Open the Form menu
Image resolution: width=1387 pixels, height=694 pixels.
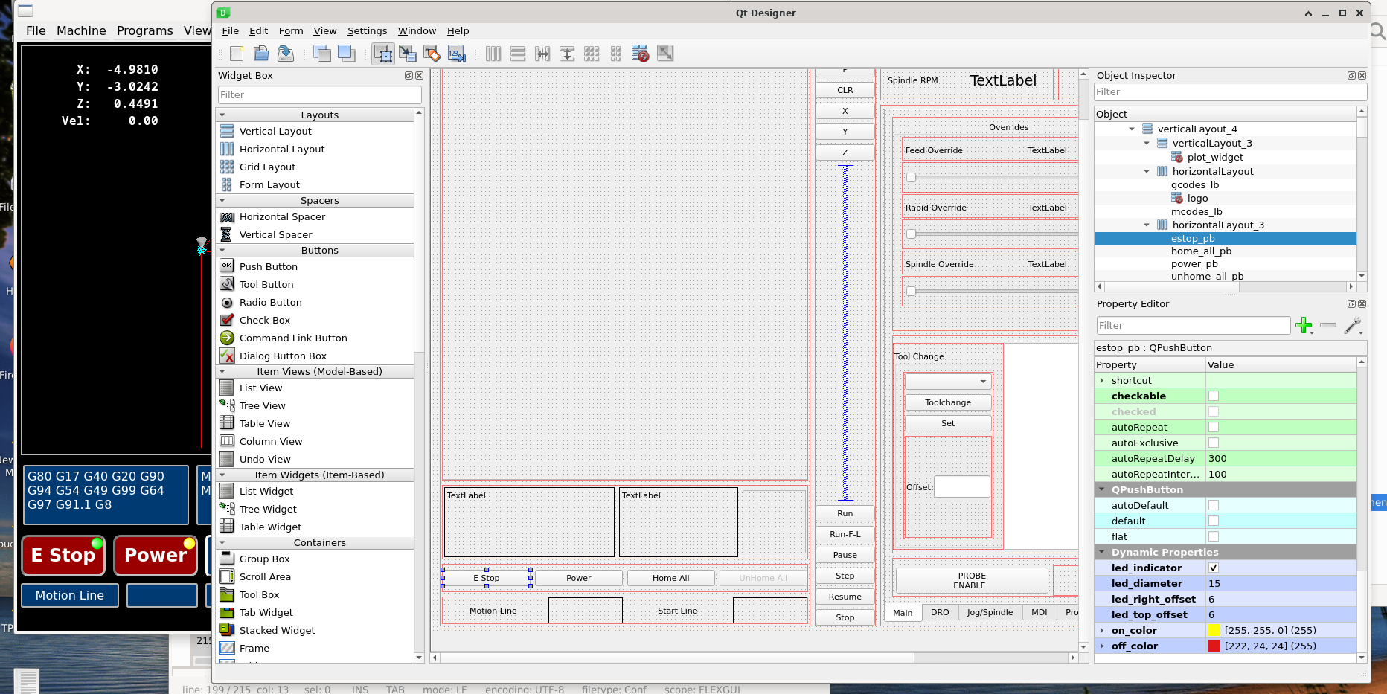290,31
